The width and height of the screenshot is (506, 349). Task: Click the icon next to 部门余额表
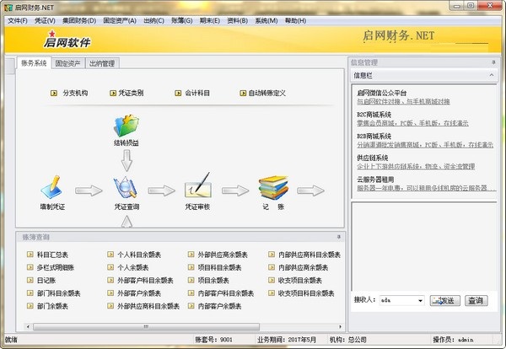[30, 306]
